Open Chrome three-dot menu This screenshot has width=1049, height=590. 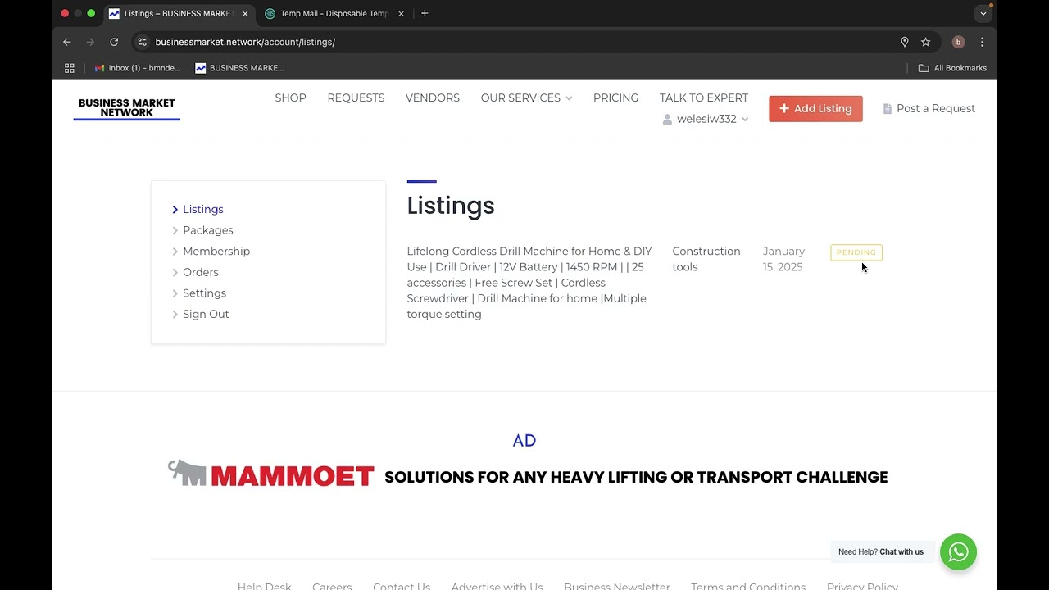pos(982,42)
